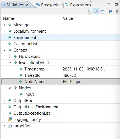The width and height of the screenshot is (120, 139).
Task: Switch to the Expressions tab
Action: click(x=78, y=5)
